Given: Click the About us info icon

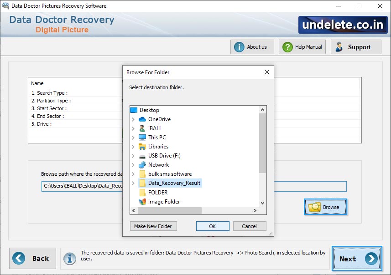Looking at the screenshot, I should pos(239,47).
